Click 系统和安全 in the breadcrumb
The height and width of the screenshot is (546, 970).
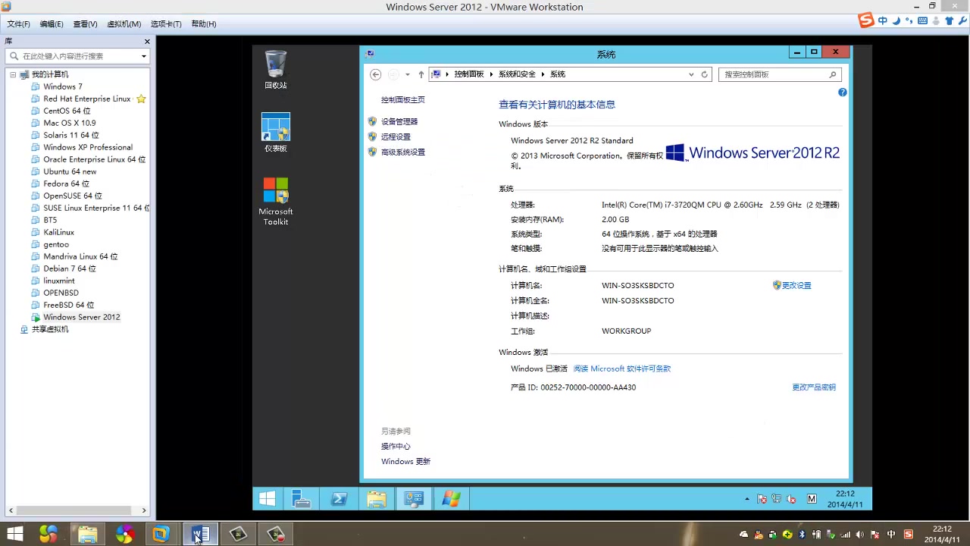tap(517, 74)
